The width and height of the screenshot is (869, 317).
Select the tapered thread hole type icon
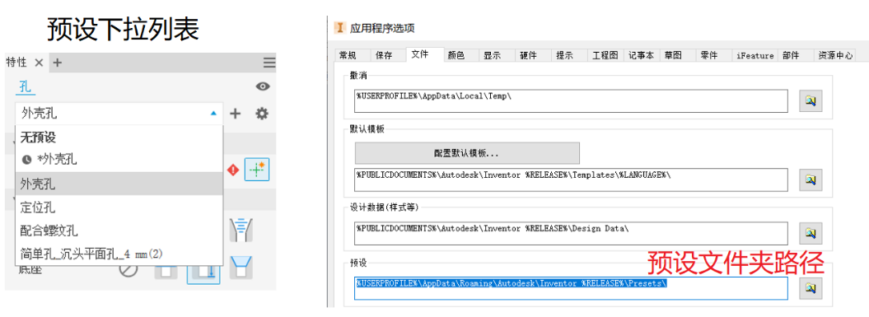(x=241, y=230)
